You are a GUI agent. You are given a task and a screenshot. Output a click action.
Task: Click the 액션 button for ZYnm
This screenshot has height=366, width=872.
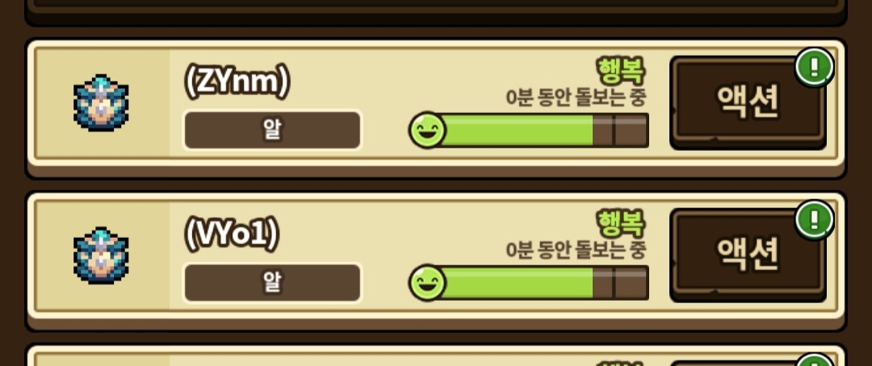tap(748, 102)
